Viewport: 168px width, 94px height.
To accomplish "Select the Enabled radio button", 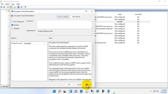I will [12, 25].
